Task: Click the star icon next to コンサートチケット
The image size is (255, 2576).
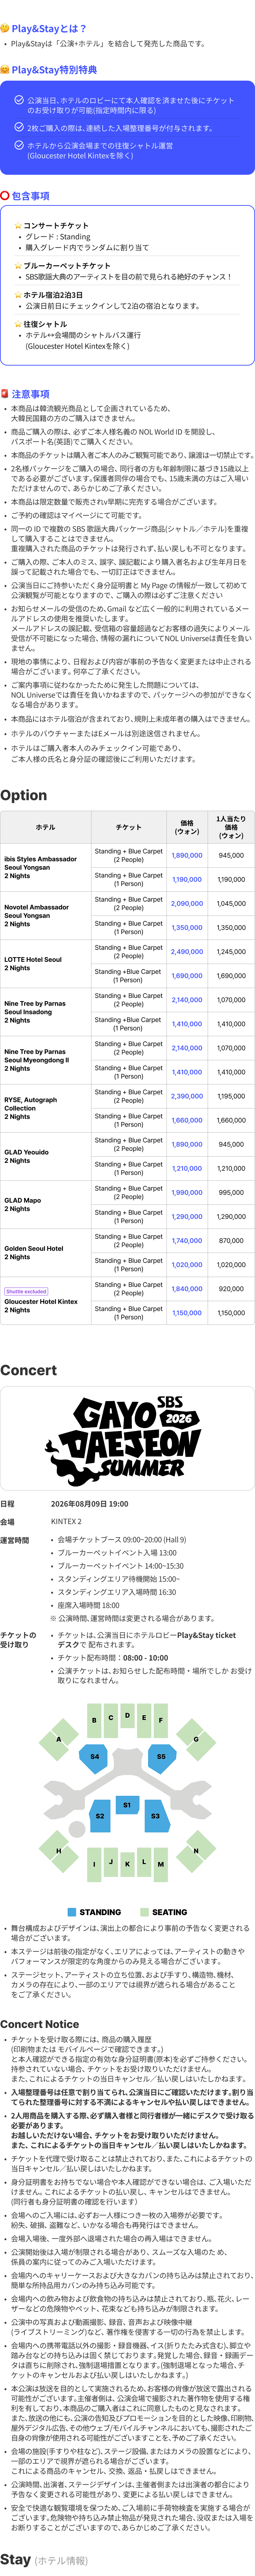Action: (18, 226)
